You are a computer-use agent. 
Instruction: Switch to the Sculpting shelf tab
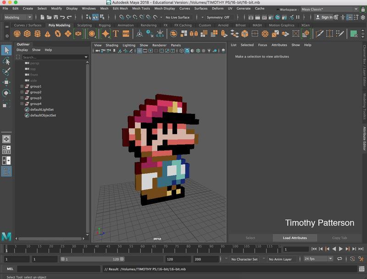point(84,26)
